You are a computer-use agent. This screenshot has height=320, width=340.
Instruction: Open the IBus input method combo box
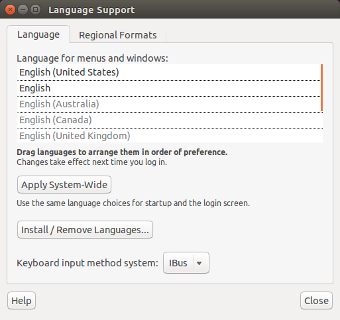(186, 263)
